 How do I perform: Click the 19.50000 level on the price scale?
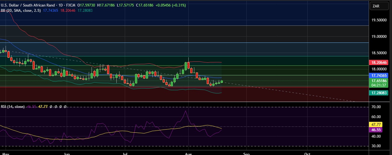[379, 20]
